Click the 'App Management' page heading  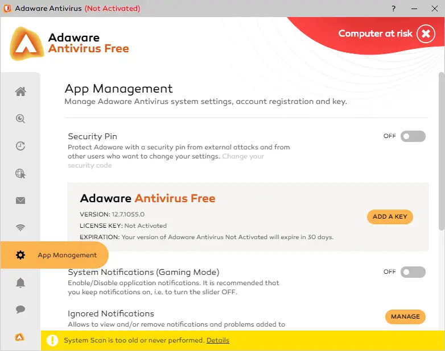[118, 89]
